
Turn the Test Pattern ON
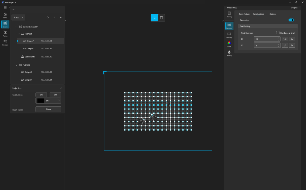point(41,95)
